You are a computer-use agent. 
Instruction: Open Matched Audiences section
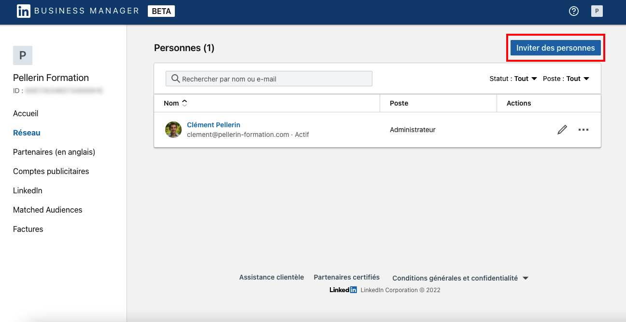tap(47, 210)
